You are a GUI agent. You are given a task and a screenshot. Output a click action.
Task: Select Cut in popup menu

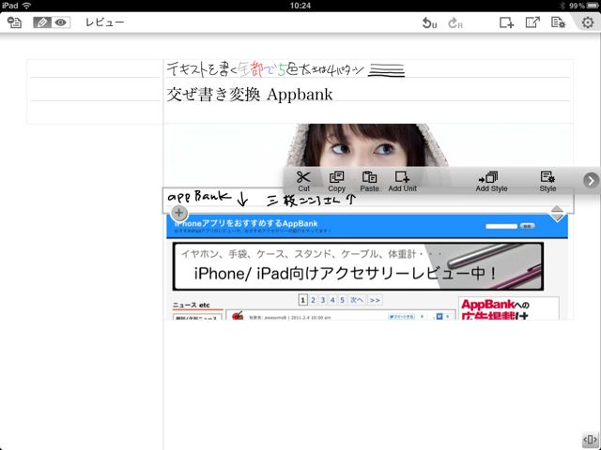point(303,181)
